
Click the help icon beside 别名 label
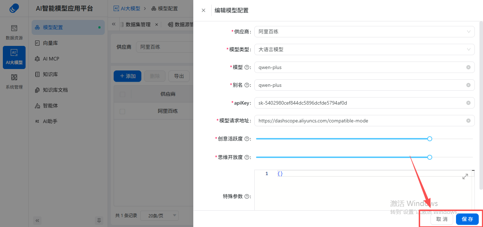(247, 85)
